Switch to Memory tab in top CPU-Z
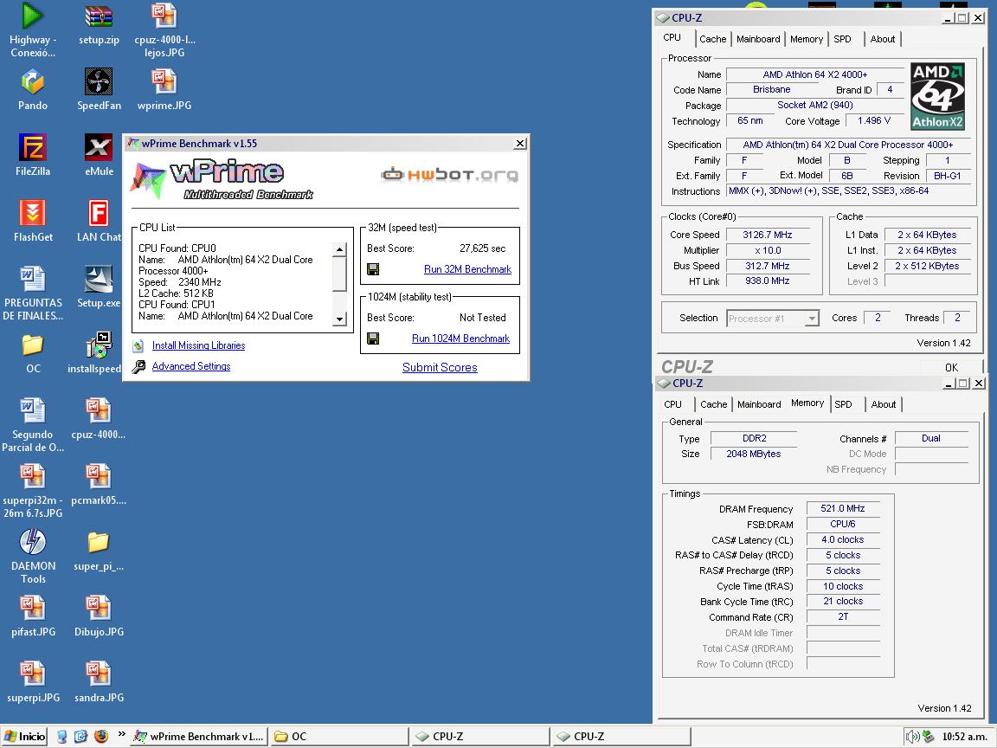The height and width of the screenshot is (748, 997). click(x=807, y=39)
